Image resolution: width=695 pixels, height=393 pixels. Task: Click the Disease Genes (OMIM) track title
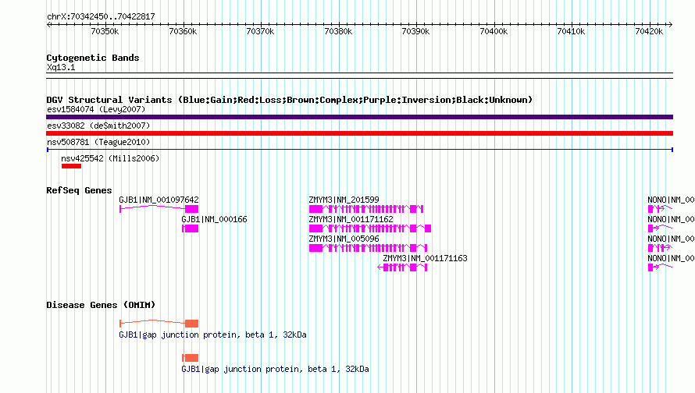pyautogui.click(x=101, y=305)
